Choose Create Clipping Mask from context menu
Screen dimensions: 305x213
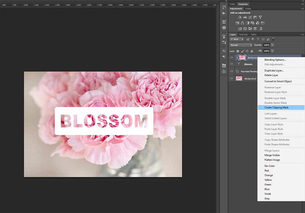276,107
